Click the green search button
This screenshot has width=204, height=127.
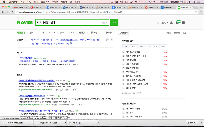pos(114,22)
